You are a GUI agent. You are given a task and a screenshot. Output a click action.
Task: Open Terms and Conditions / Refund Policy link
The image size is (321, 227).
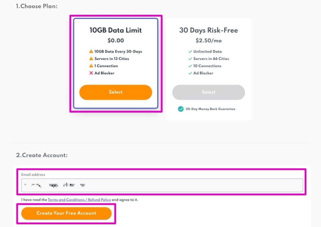[x=79, y=199]
